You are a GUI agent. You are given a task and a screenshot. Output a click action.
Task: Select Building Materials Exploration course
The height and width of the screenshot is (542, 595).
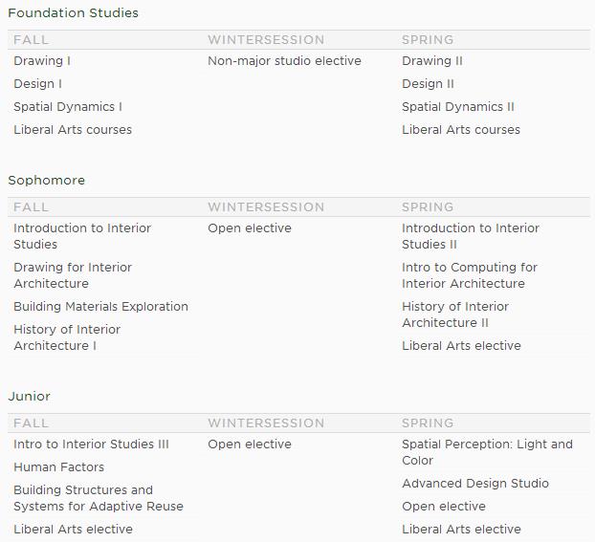(x=100, y=307)
